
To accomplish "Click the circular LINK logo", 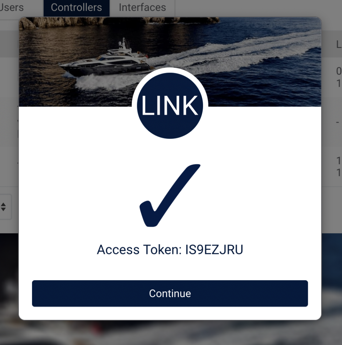I will pos(170,106).
